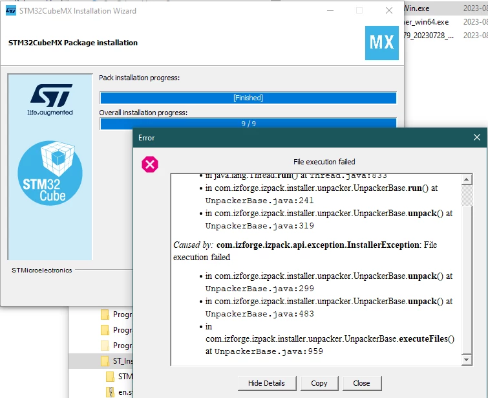Select the Win.exe file in Explorer
488x398 pixels.
click(x=416, y=8)
